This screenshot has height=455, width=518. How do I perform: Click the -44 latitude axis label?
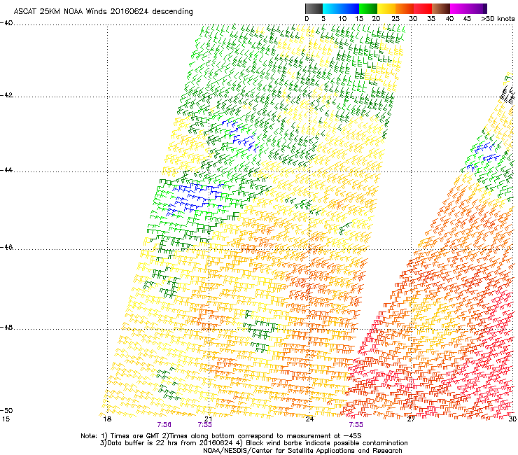pyautogui.click(x=6, y=170)
